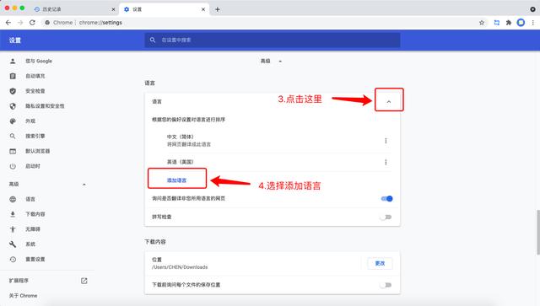Select 您与 Google in sidebar menu
This screenshot has width=540, height=306.
point(39,61)
